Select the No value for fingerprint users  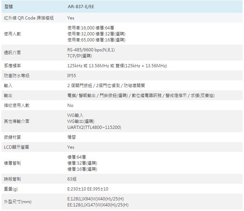coord(70,105)
